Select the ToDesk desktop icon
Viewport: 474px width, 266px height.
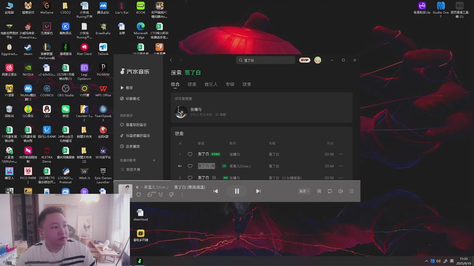point(103,50)
